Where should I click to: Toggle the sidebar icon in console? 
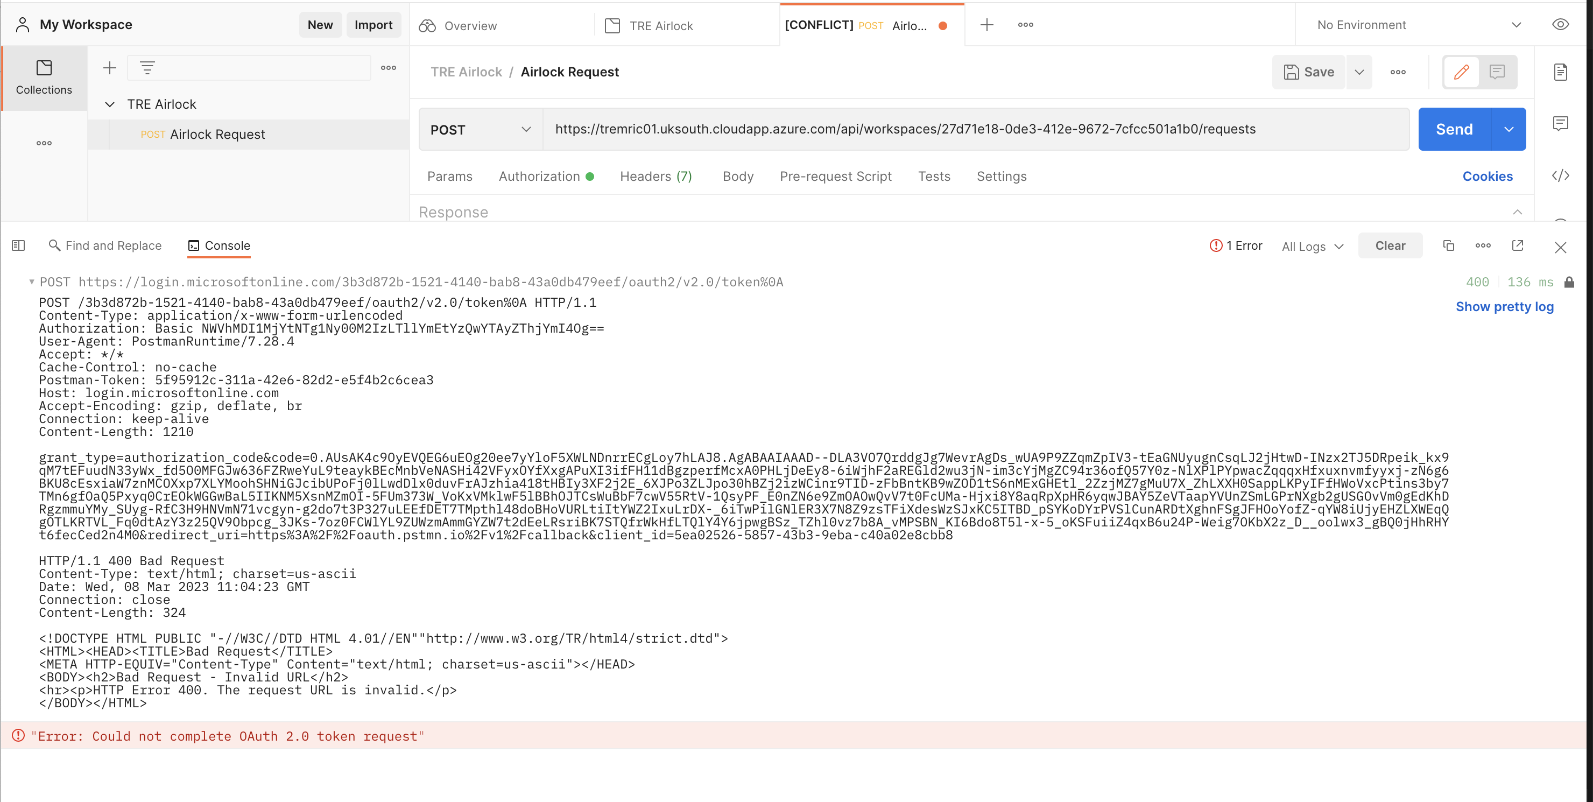[18, 245]
